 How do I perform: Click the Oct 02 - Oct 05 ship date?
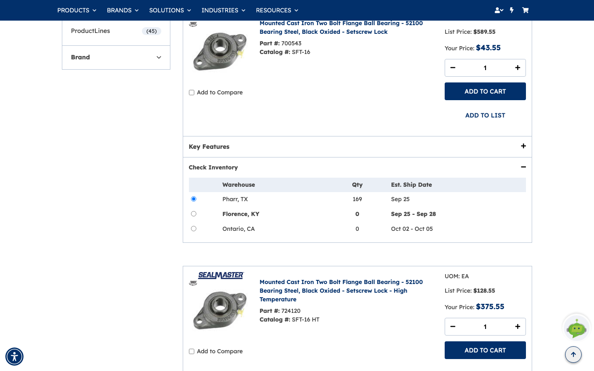412,229
